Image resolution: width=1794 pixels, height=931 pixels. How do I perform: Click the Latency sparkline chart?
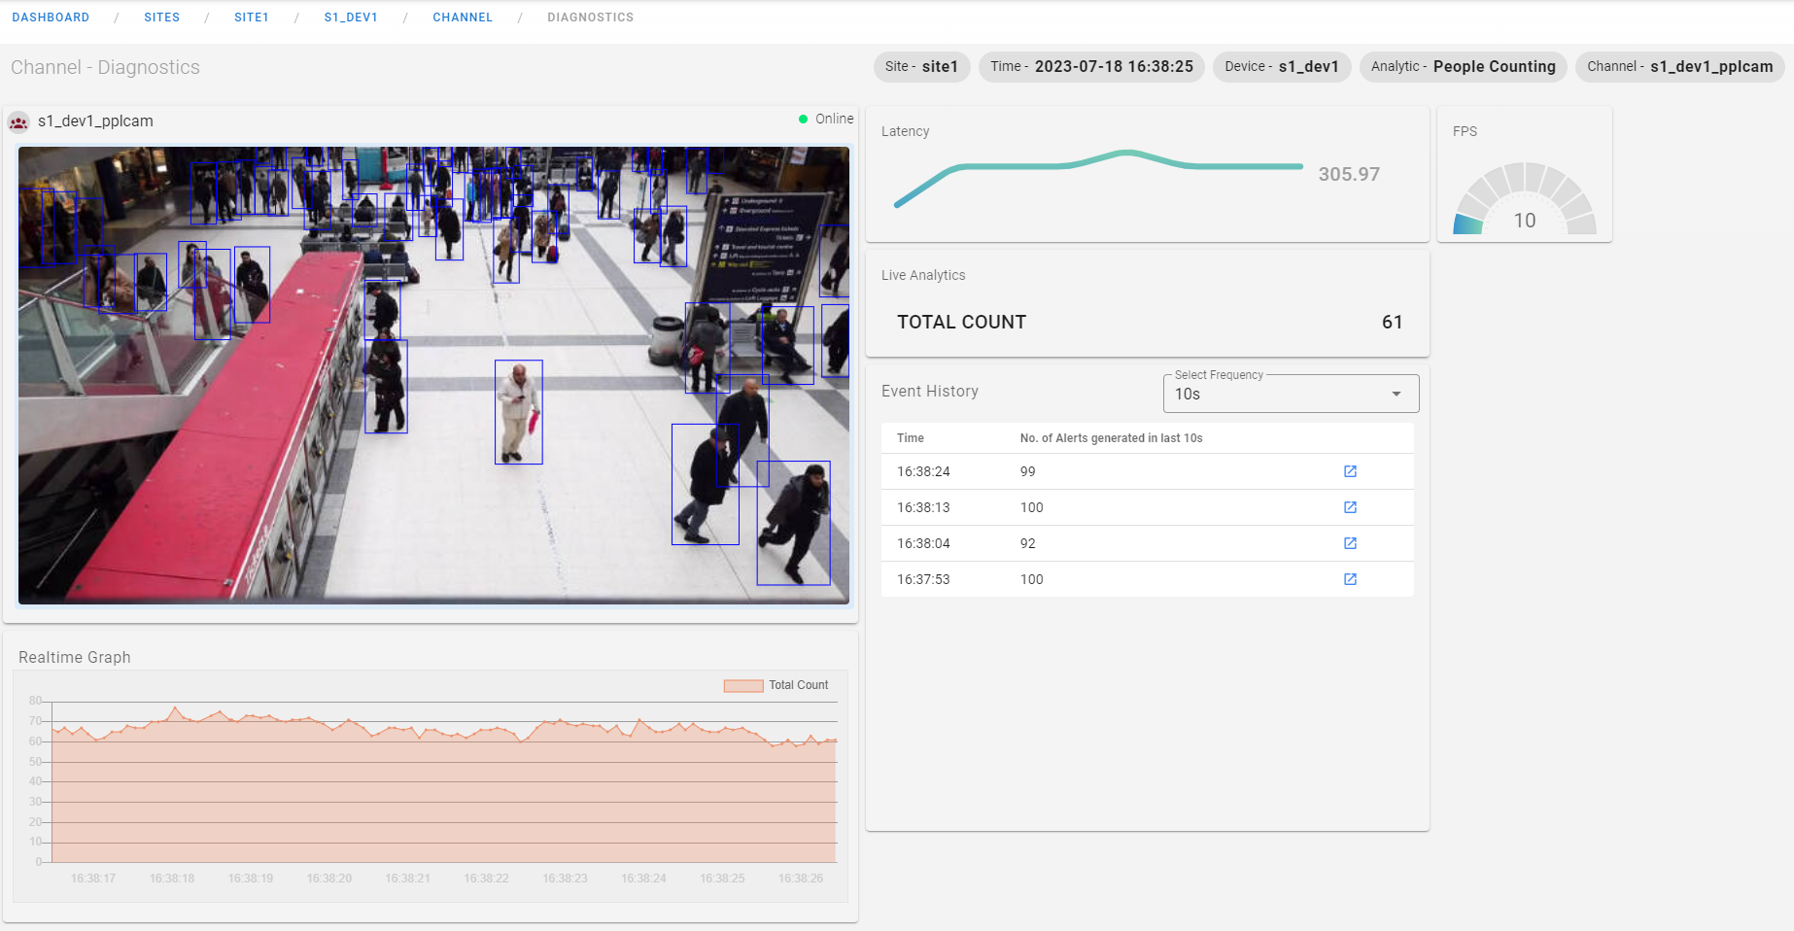pos(1098,176)
